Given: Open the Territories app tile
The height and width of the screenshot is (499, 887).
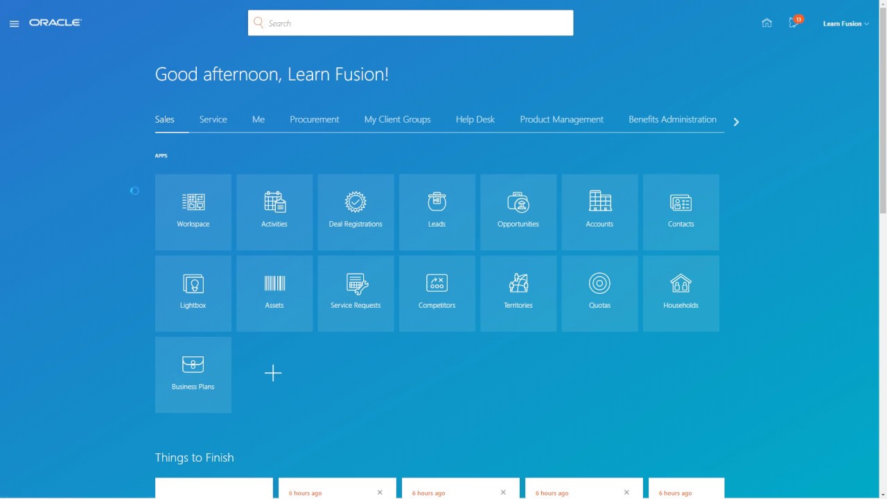Looking at the screenshot, I should point(518,293).
